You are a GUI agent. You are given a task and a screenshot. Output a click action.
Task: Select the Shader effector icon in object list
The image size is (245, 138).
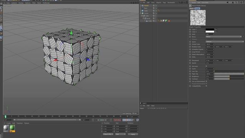(142, 6)
